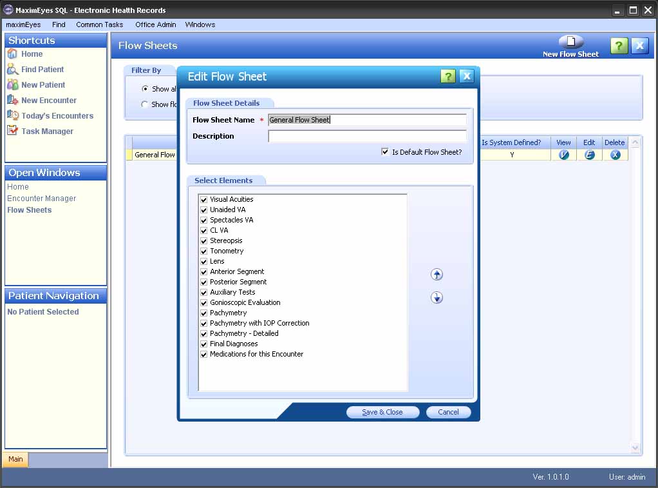
Task: Cancel the Edit Flow Sheet dialog
Action: pos(448,412)
